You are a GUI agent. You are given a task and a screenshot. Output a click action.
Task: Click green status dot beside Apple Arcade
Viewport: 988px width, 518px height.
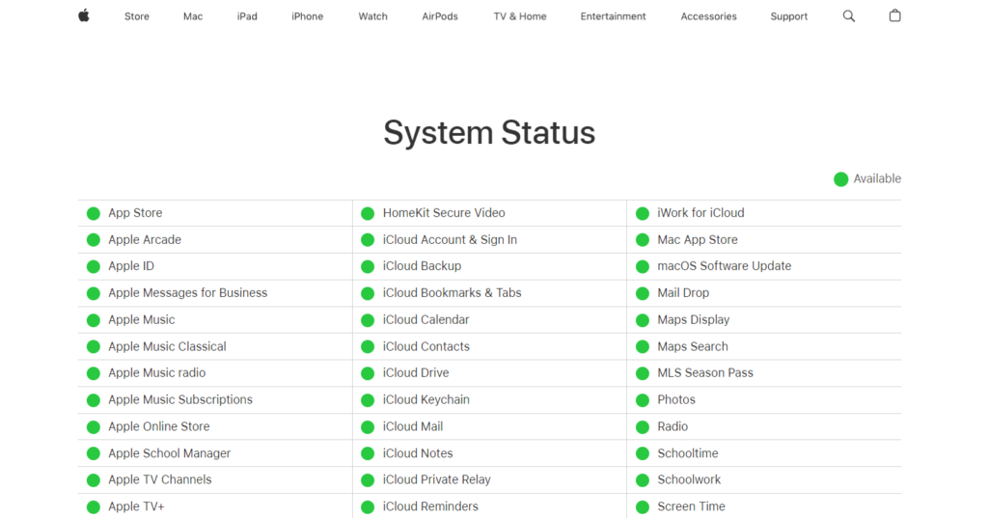click(94, 240)
